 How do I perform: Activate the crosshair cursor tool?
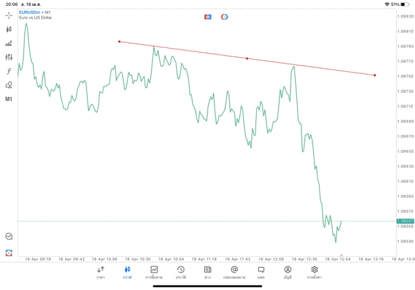(9, 15)
